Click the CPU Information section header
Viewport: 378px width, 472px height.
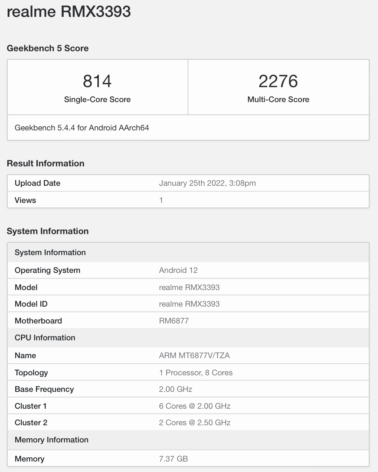[x=45, y=338]
